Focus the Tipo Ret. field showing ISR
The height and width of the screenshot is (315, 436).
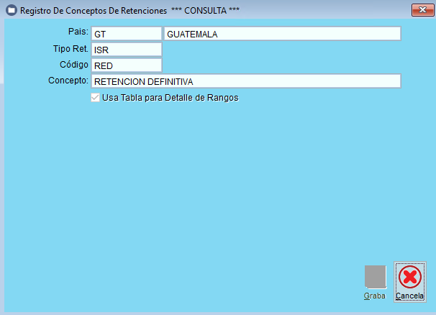pyautogui.click(x=126, y=50)
